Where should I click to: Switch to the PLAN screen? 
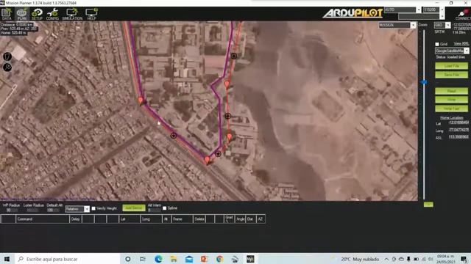[21, 14]
